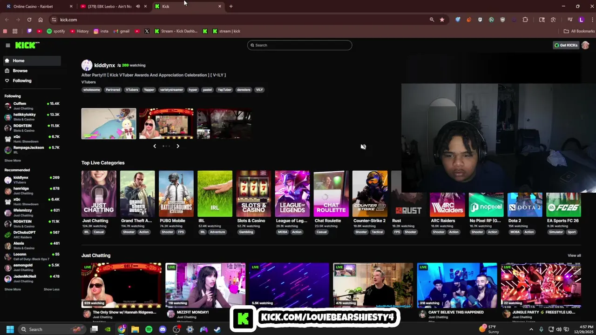Show previous featured stream with left arrow
This screenshot has height=335, width=596.
[x=155, y=146]
